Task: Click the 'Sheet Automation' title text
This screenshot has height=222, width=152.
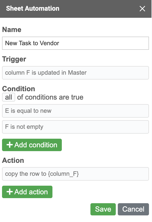Action: click(33, 8)
